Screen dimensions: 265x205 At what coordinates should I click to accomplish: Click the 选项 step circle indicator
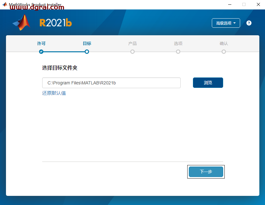coord(178,52)
